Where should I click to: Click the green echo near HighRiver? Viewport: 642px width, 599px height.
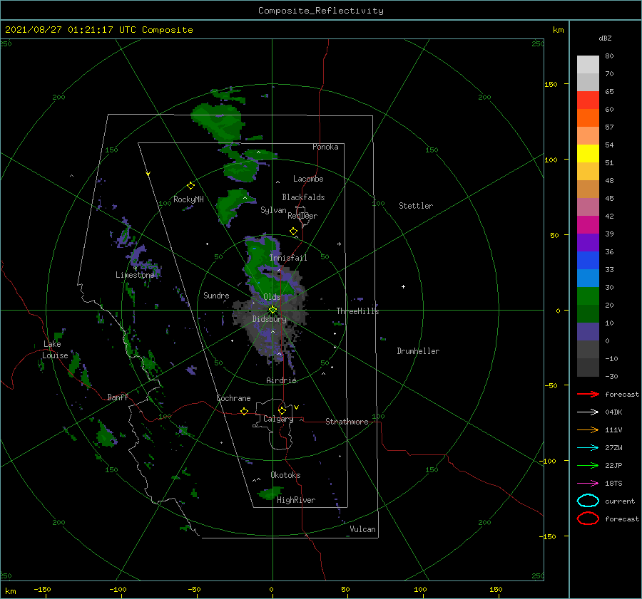point(270,493)
